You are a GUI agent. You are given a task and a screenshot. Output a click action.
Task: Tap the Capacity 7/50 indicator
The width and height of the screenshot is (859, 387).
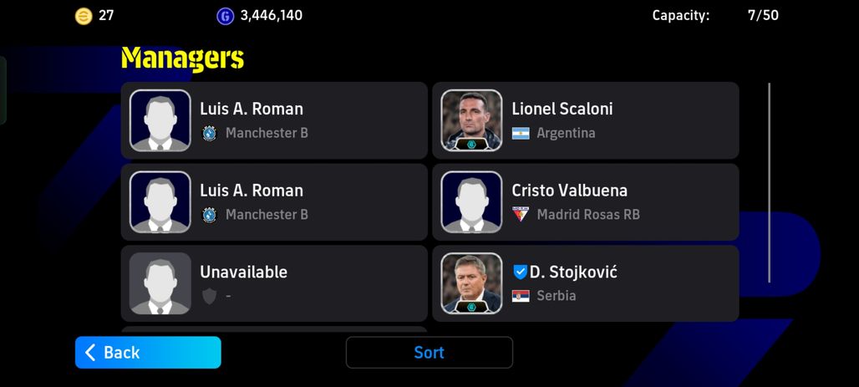click(715, 15)
